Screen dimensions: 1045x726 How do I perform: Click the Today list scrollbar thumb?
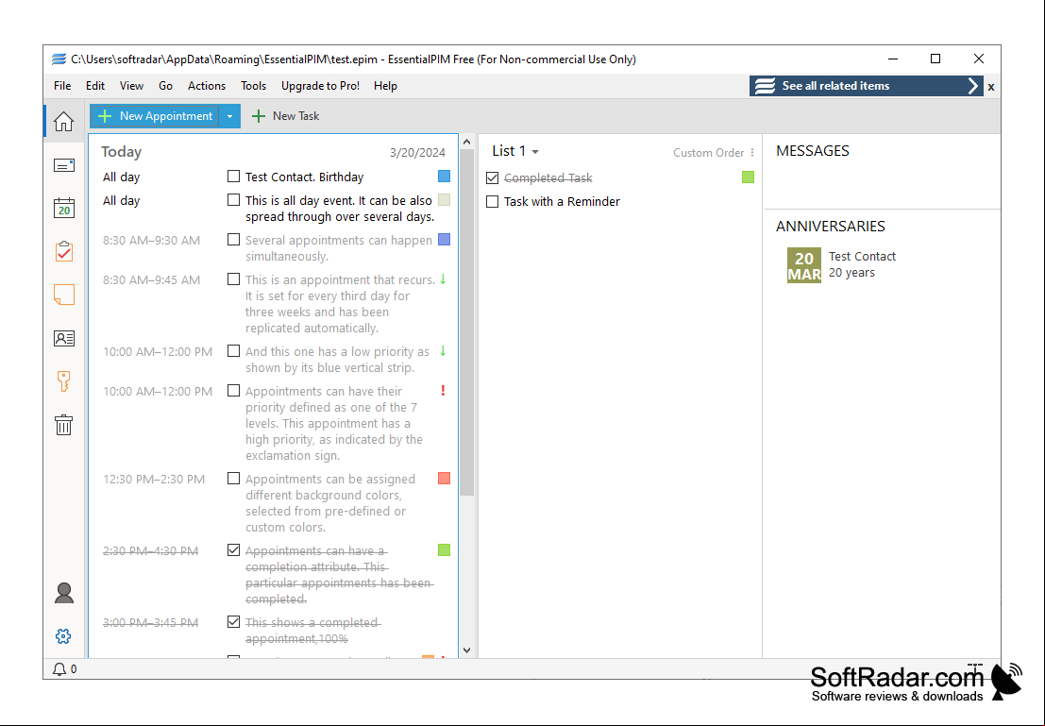[466, 323]
